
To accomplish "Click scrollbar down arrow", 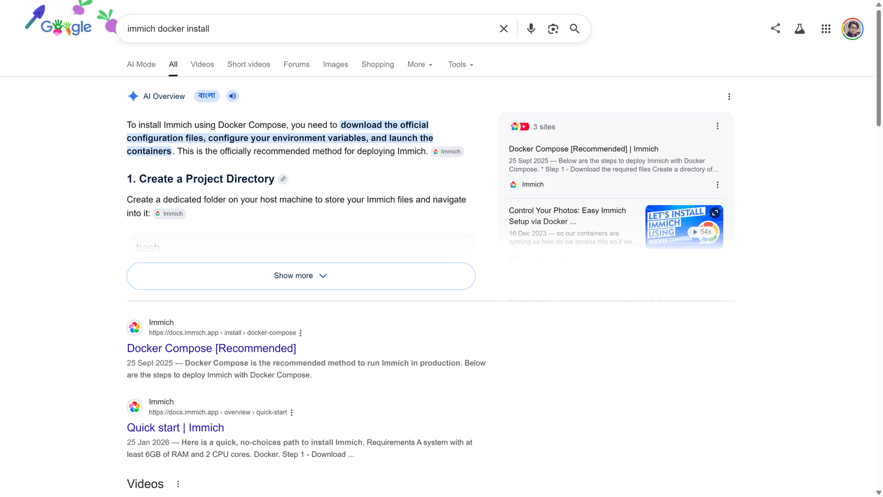I will pos(878,493).
